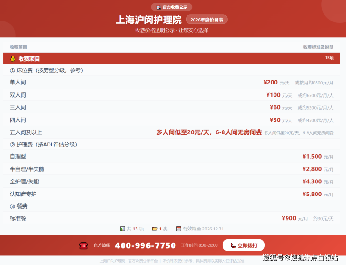Click the 官方收费公示 pill label
The height and width of the screenshot is (265, 346).
coord(172,7)
